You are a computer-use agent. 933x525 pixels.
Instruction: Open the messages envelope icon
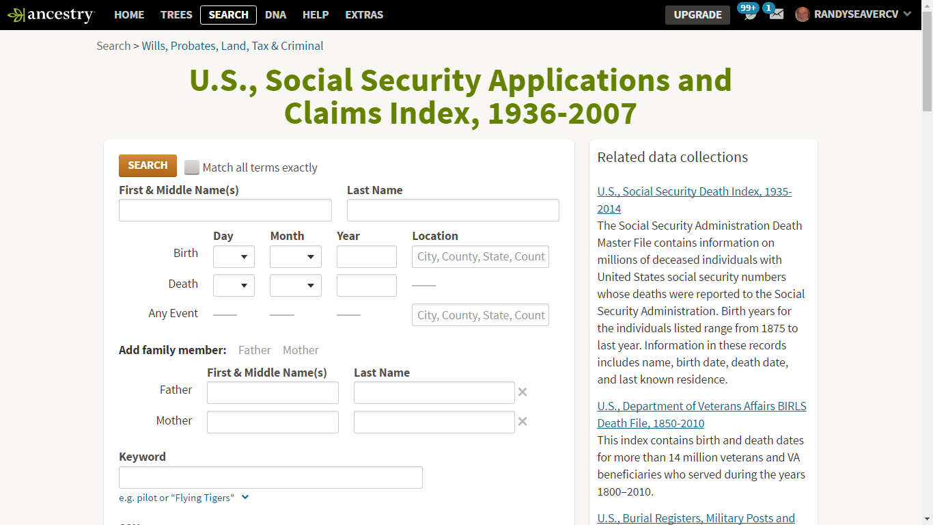tap(776, 14)
